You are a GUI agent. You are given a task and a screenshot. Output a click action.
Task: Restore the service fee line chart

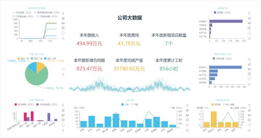63,33
